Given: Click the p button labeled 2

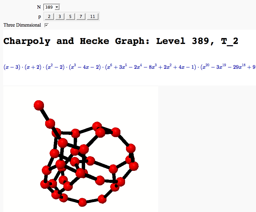Looking at the screenshot, I should [49, 17].
